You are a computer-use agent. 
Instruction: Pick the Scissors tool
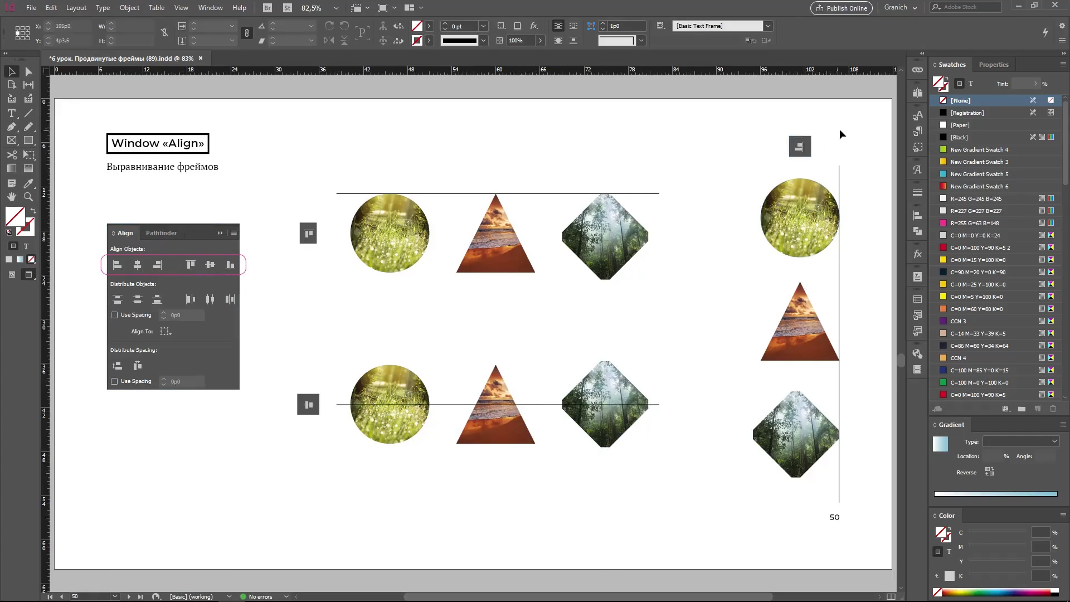[x=11, y=155]
